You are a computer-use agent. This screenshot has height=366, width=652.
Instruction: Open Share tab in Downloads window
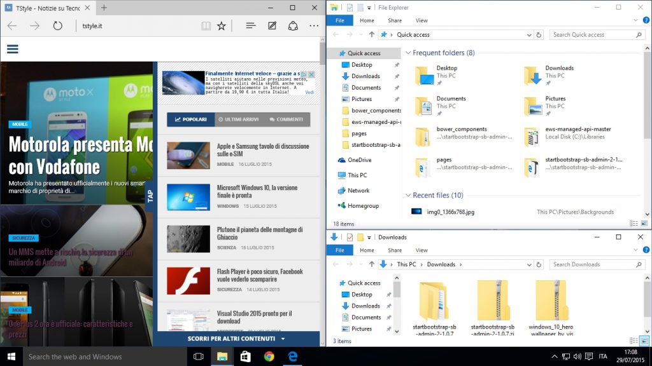[x=395, y=250]
